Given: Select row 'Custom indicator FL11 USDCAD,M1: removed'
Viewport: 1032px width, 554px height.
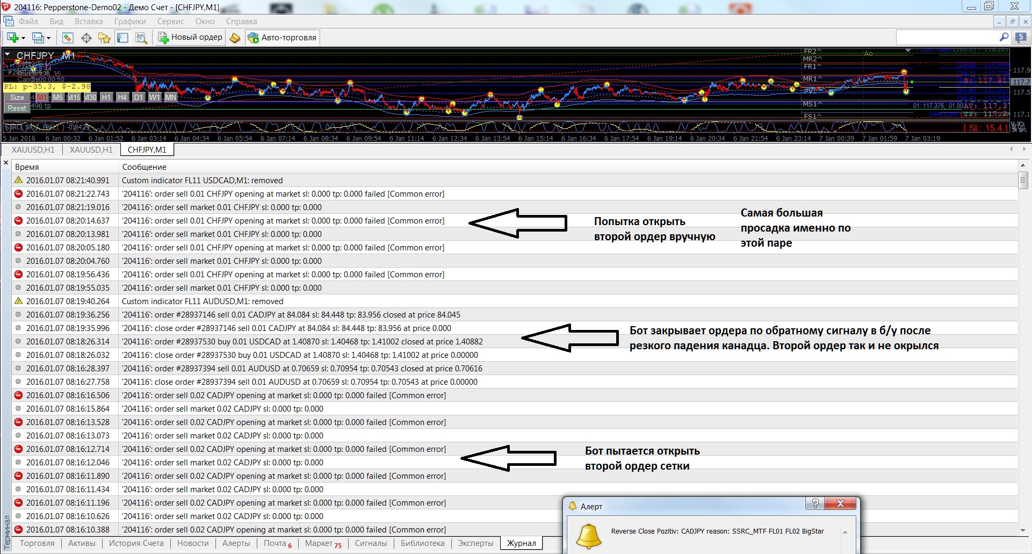Looking at the screenshot, I should pyautogui.click(x=515, y=181).
